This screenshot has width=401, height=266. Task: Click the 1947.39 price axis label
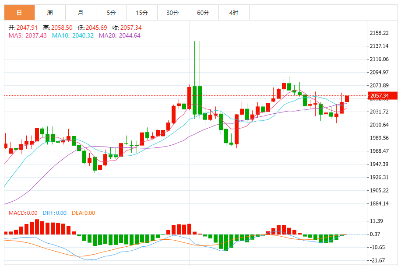coord(379,164)
